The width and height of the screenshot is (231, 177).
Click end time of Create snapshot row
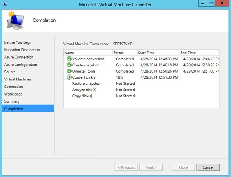click(201, 65)
